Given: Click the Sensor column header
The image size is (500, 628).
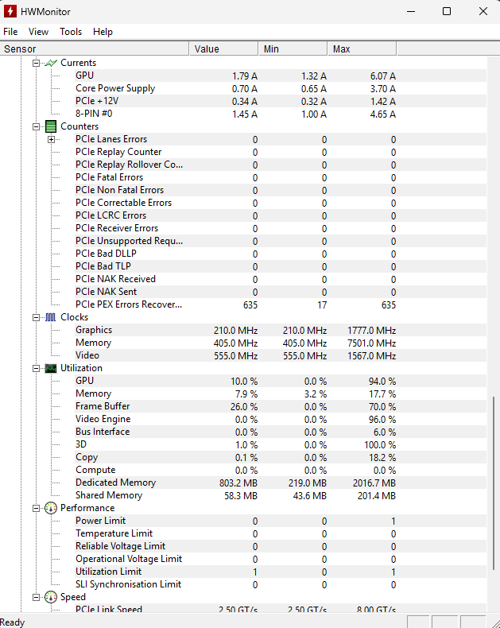Looking at the screenshot, I should [95, 48].
